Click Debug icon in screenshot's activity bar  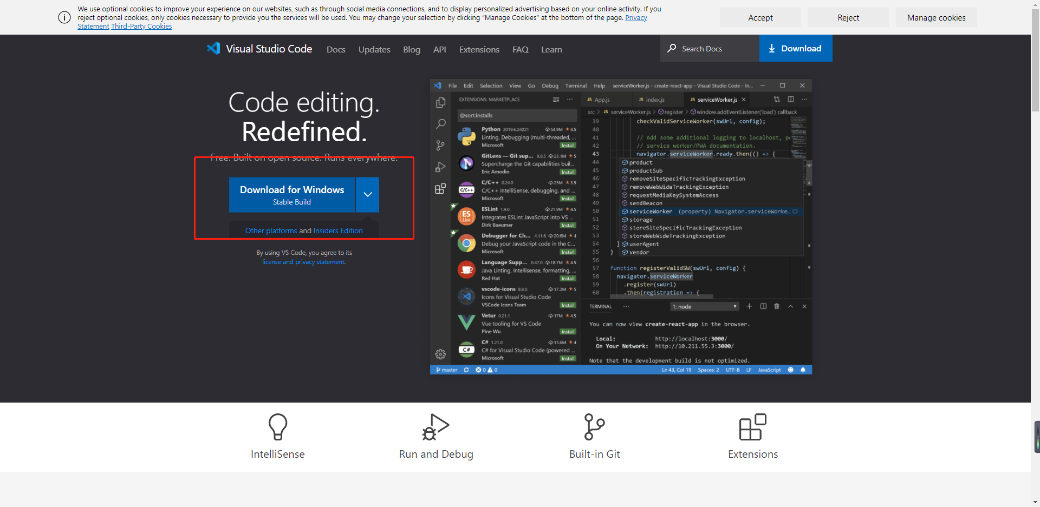(440, 167)
